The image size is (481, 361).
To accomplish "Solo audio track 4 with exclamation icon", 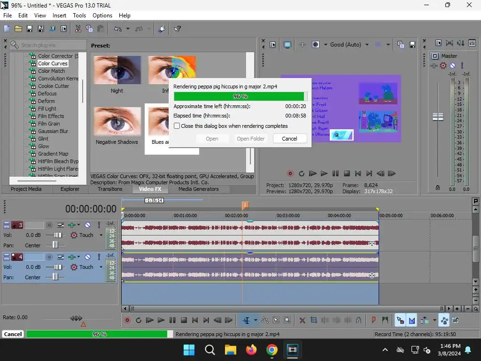I will click(x=99, y=257).
